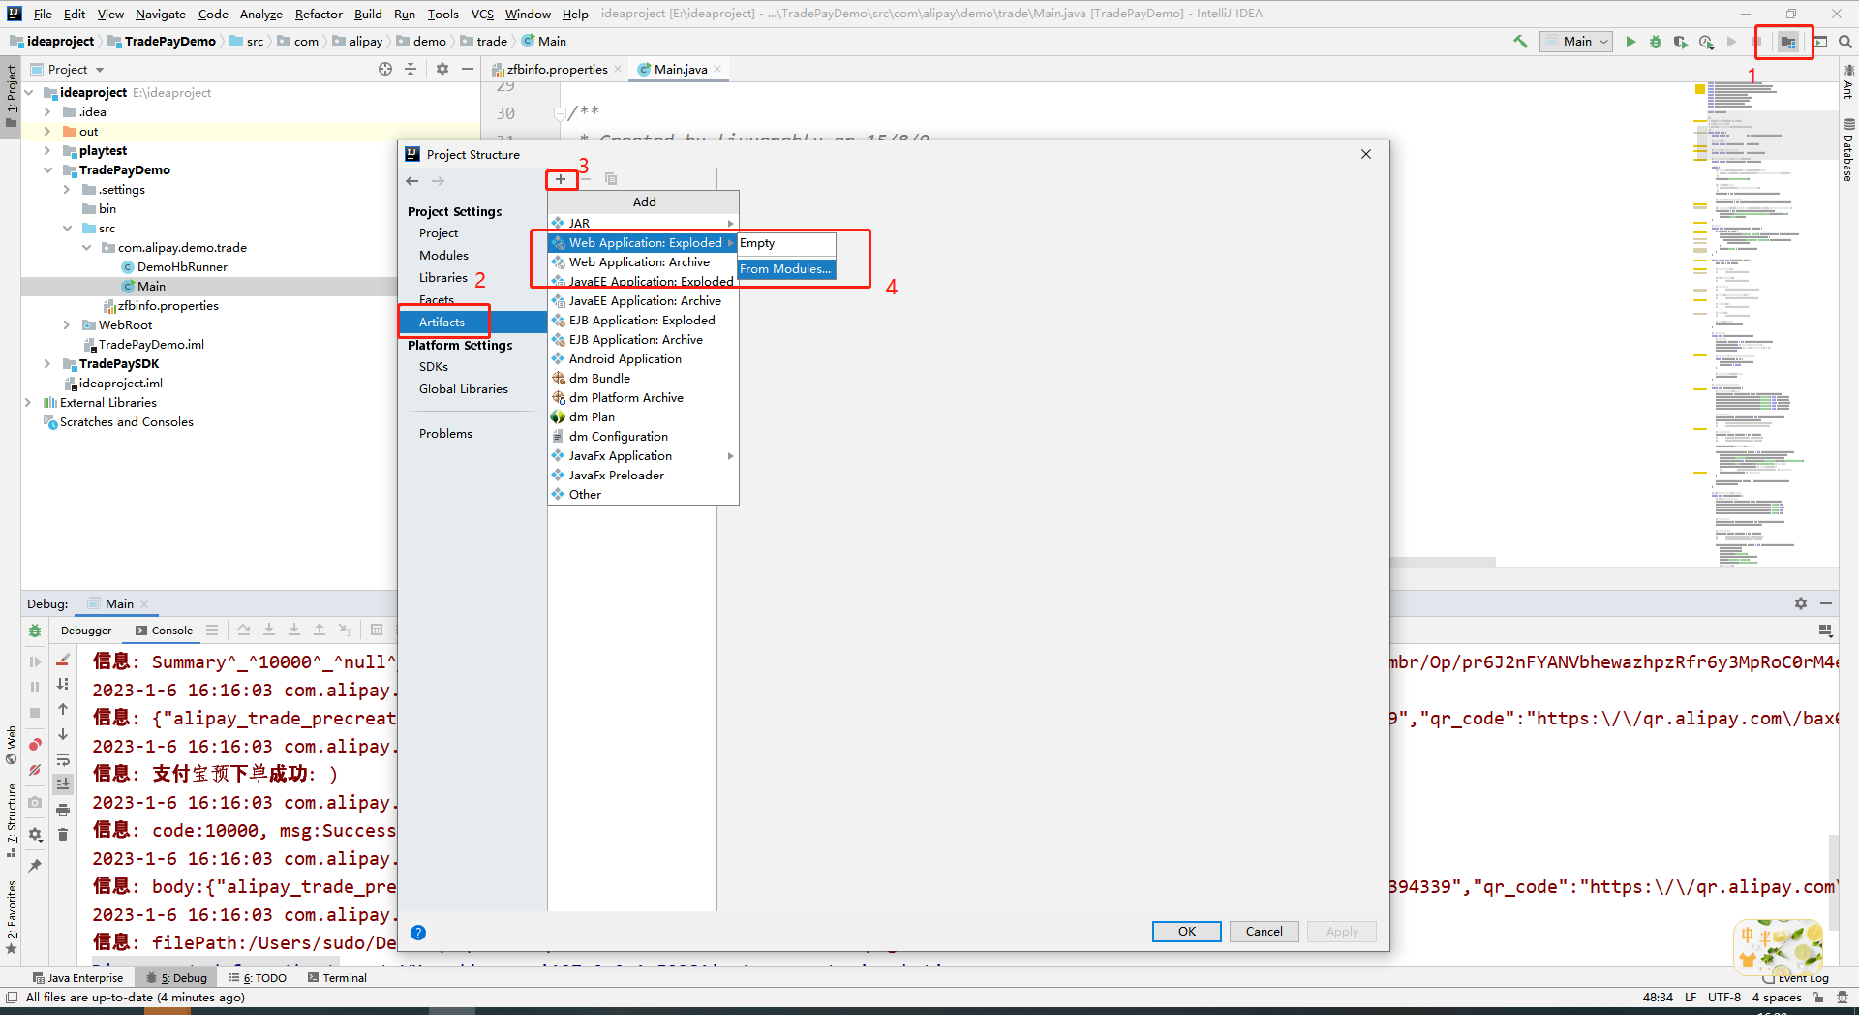The width and height of the screenshot is (1859, 1015).
Task: Open the Project view selector dropdown
Action: point(76,69)
